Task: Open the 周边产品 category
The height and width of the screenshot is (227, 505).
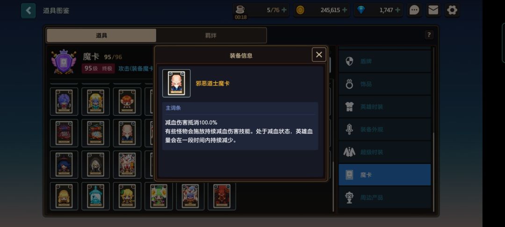Action: coord(384,198)
